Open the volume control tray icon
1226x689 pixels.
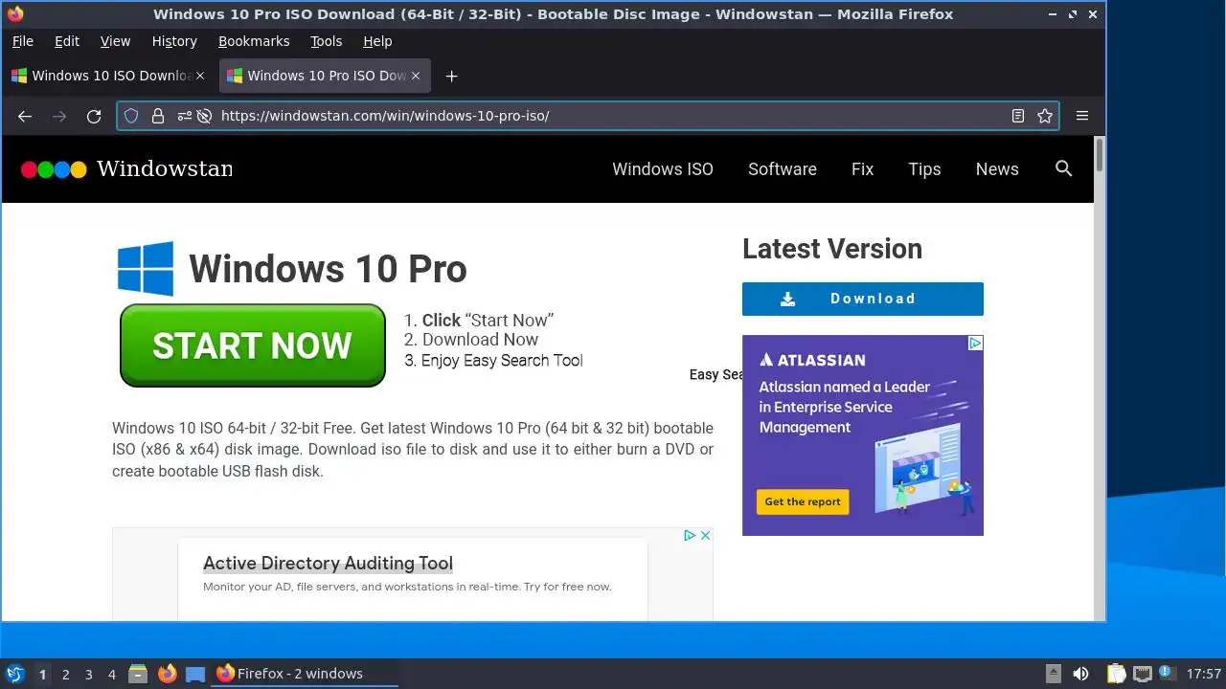(1080, 674)
